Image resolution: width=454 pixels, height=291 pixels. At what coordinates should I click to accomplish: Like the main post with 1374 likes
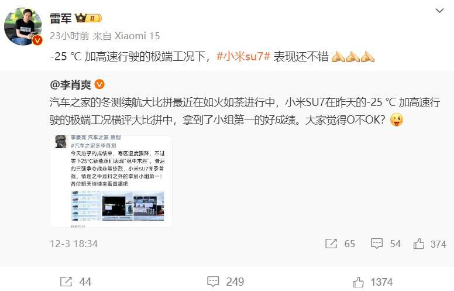pos(373,282)
